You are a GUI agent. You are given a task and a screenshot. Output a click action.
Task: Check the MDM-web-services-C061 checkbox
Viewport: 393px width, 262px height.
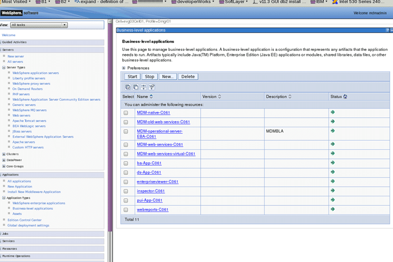126,145
